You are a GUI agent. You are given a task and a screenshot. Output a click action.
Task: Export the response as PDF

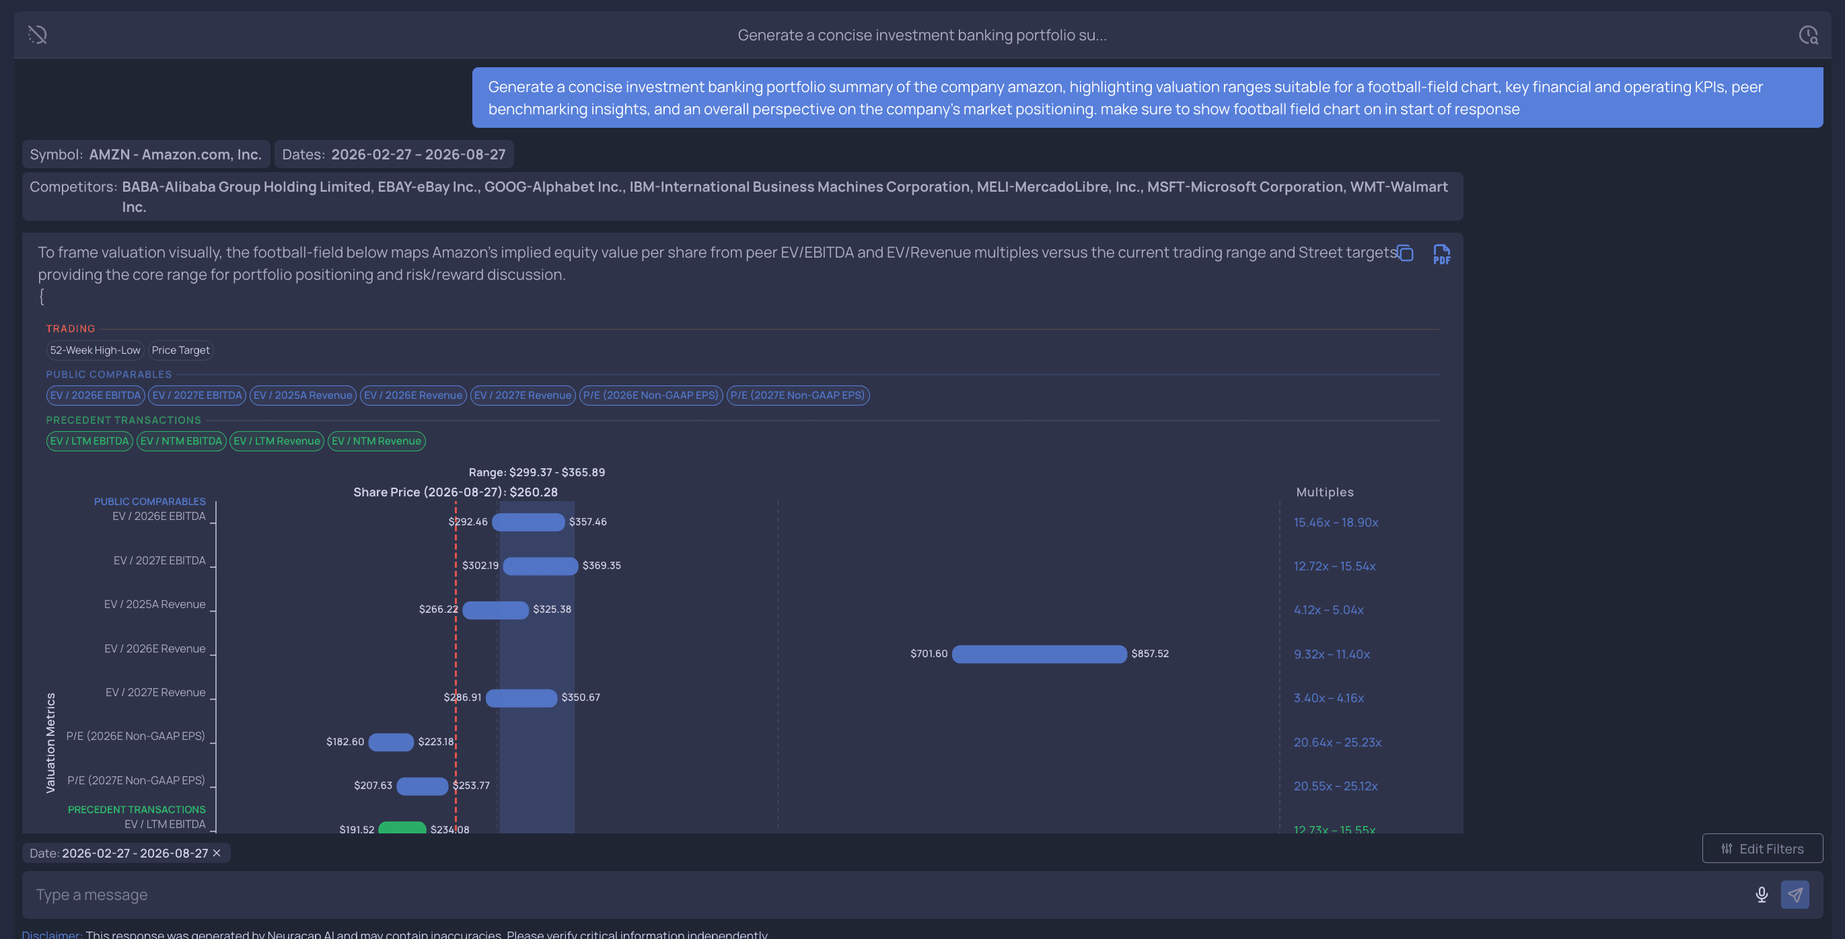click(x=1441, y=254)
